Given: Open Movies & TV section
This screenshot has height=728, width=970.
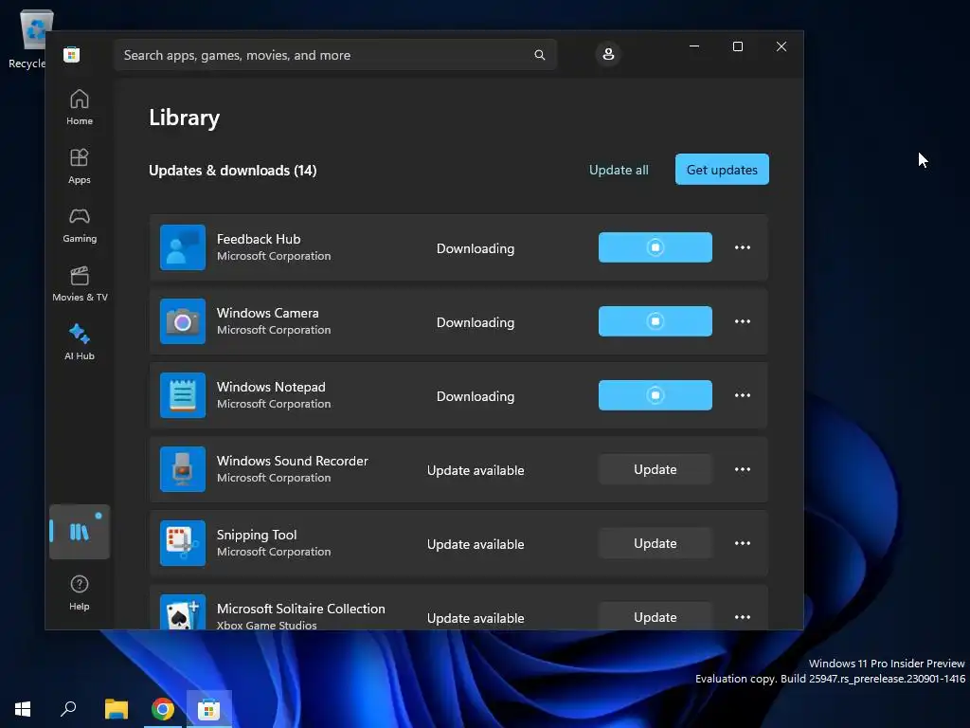Looking at the screenshot, I should (80, 283).
